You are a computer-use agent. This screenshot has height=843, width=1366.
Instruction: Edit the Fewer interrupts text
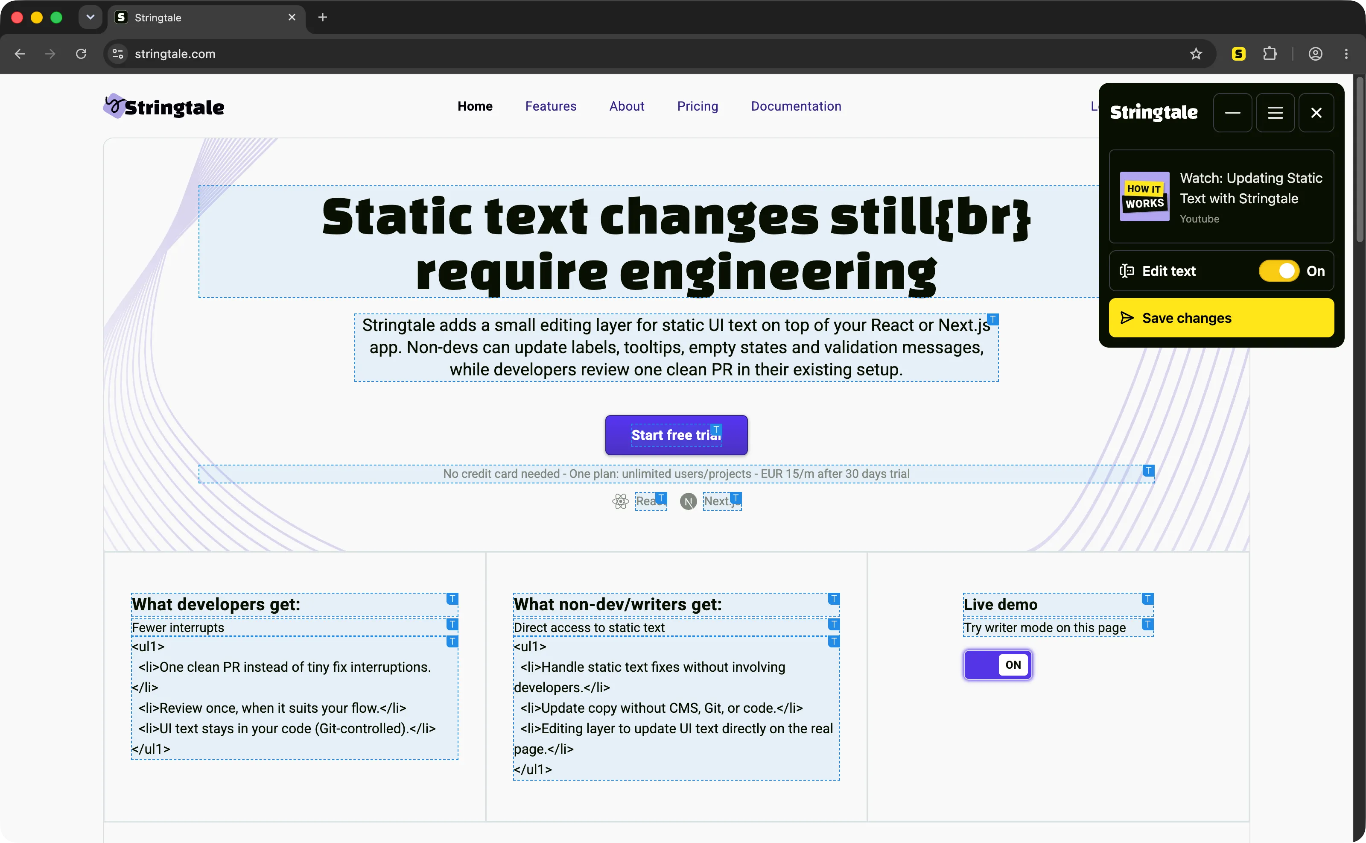[294, 627]
